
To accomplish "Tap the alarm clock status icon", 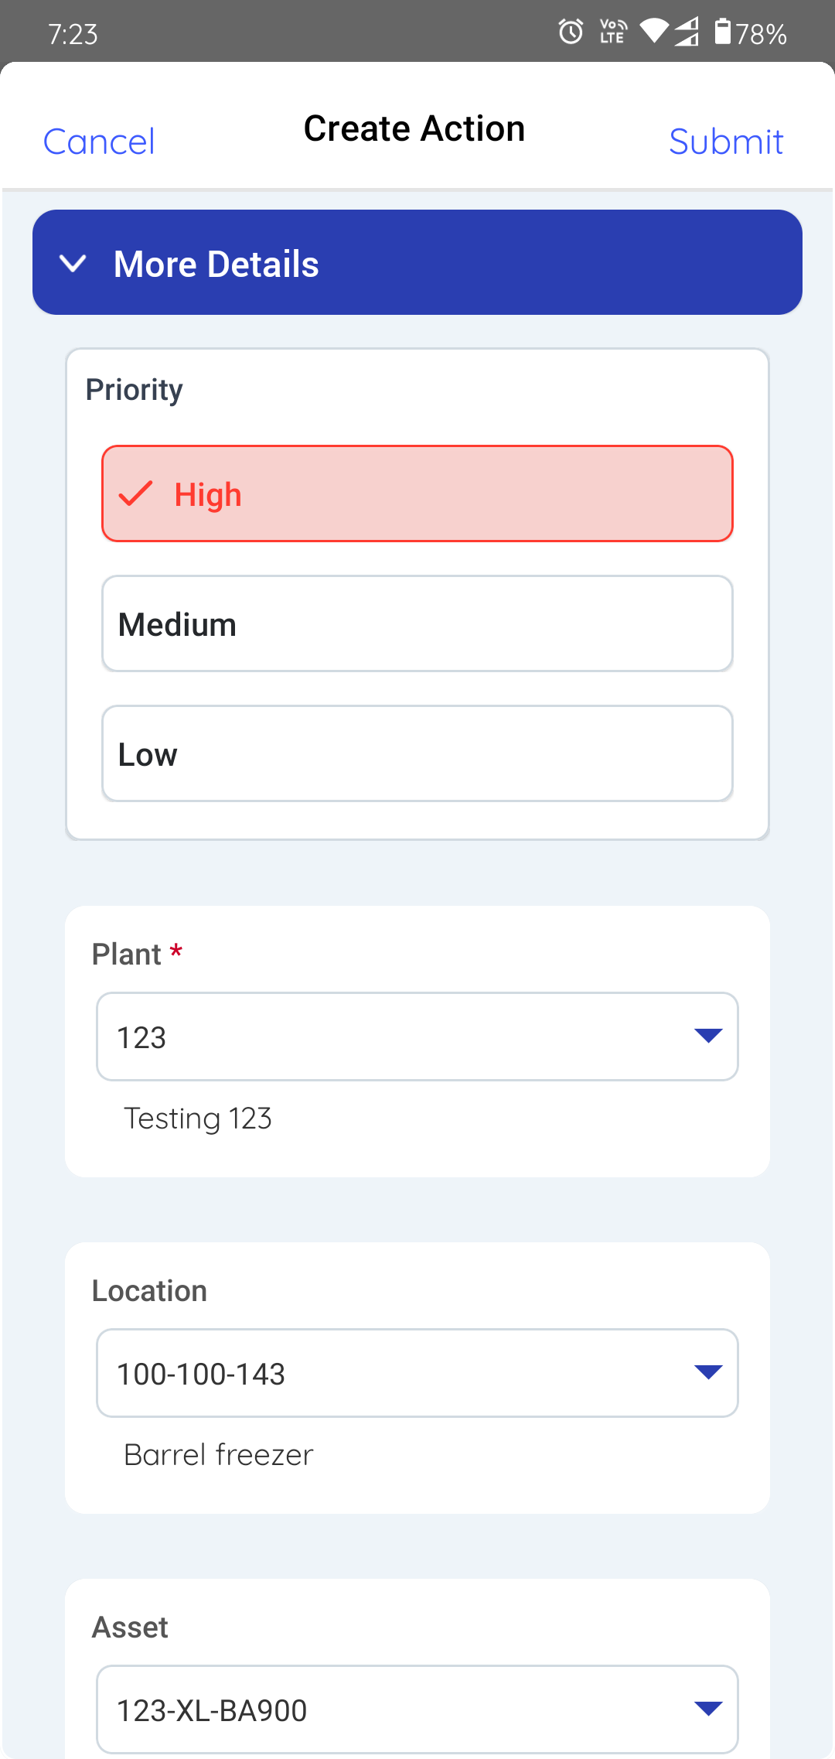I will point(571,32).
